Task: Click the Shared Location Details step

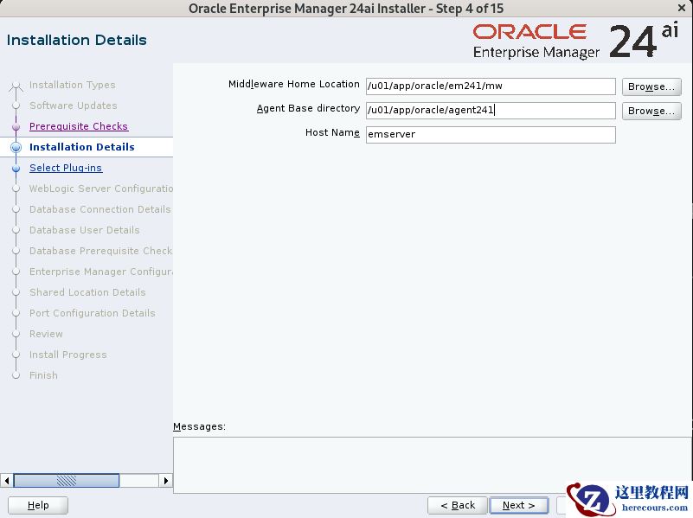Action: [87, 292]
